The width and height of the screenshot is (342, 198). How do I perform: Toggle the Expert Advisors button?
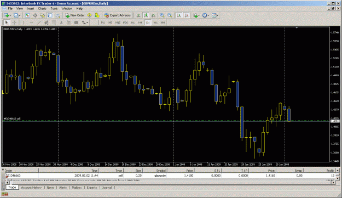117,15
